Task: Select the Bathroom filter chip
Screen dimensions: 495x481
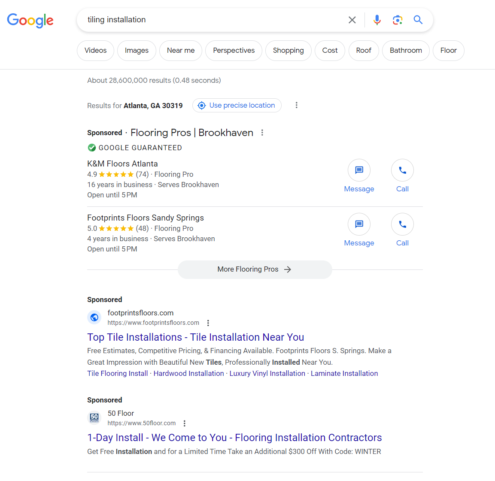Action: point(406,51)
